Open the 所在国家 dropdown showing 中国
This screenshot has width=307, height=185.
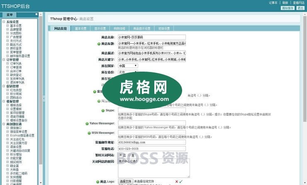click(x=128, y=66)
